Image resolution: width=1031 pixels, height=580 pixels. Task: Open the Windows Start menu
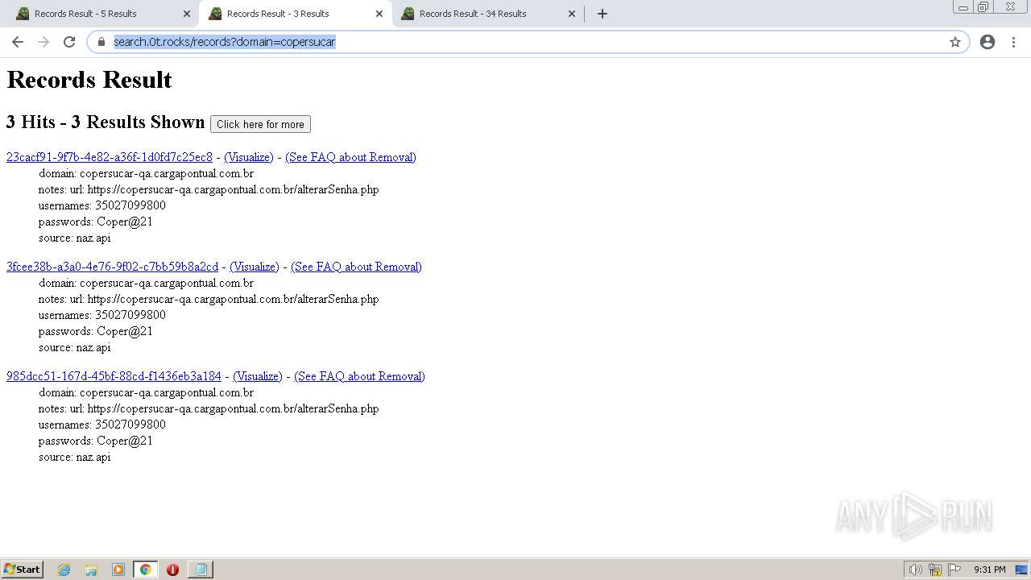click(23, 569)
